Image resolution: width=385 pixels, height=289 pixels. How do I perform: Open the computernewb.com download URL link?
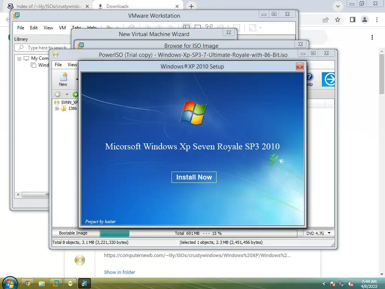pyautogui.click(x=197, y=256)
